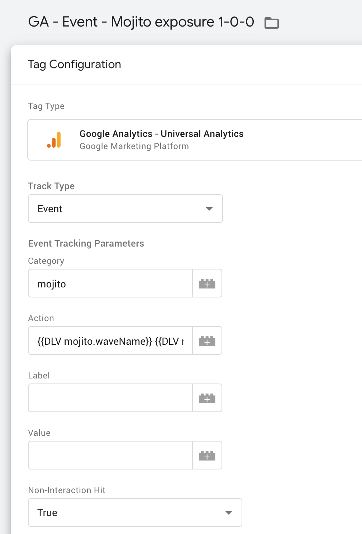
Task: Click the Google Analytics bar chart logo
Action: (x=54, y=140)
